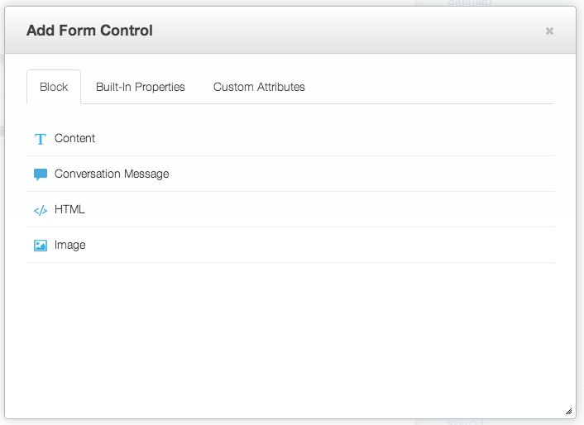Switch to the Block tab

click(54, 87)
